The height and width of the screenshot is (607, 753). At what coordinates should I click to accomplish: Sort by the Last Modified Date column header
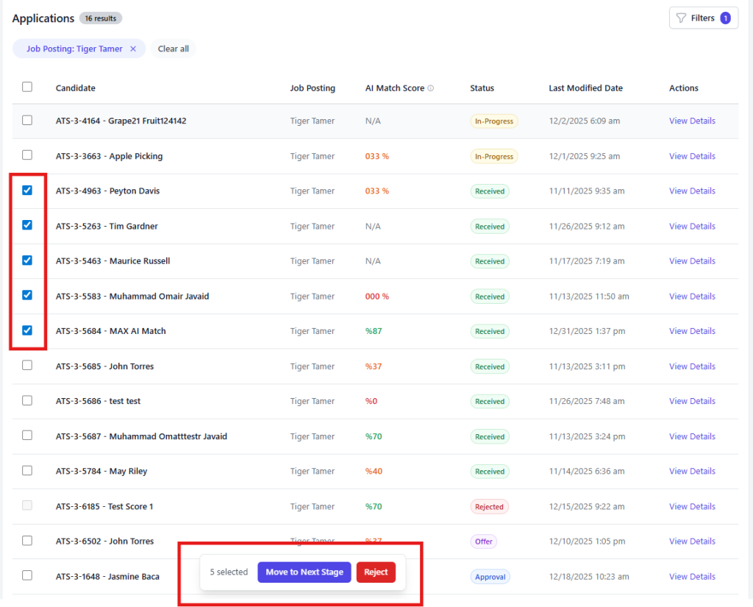coord(585,88)
